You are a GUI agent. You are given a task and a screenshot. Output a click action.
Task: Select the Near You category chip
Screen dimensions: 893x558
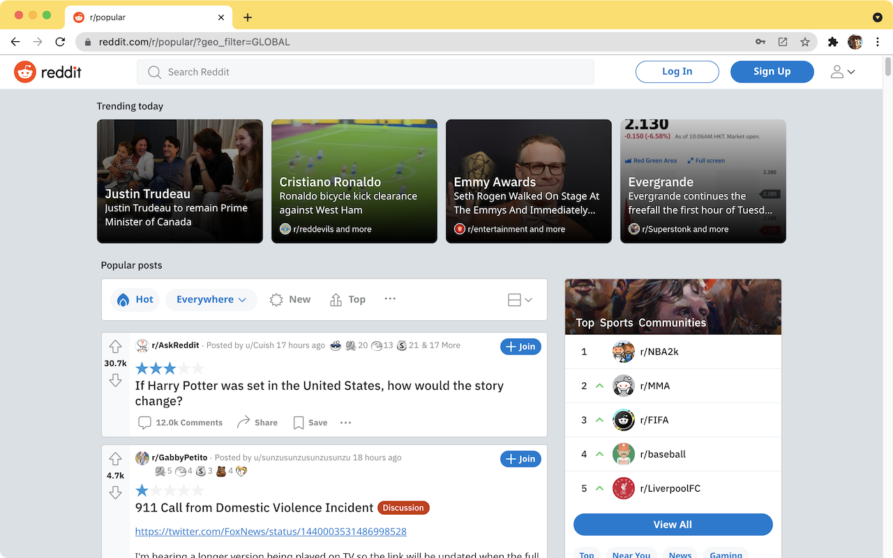631,555
